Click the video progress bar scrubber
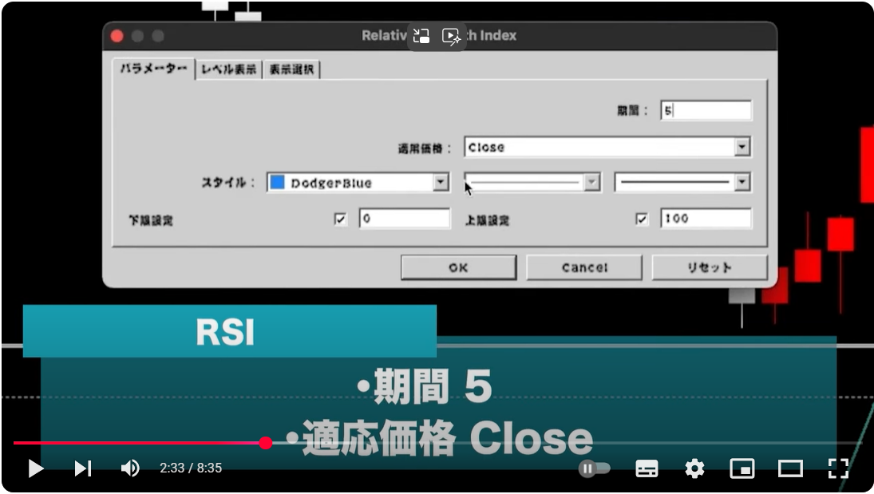 [x=266, y=443]
